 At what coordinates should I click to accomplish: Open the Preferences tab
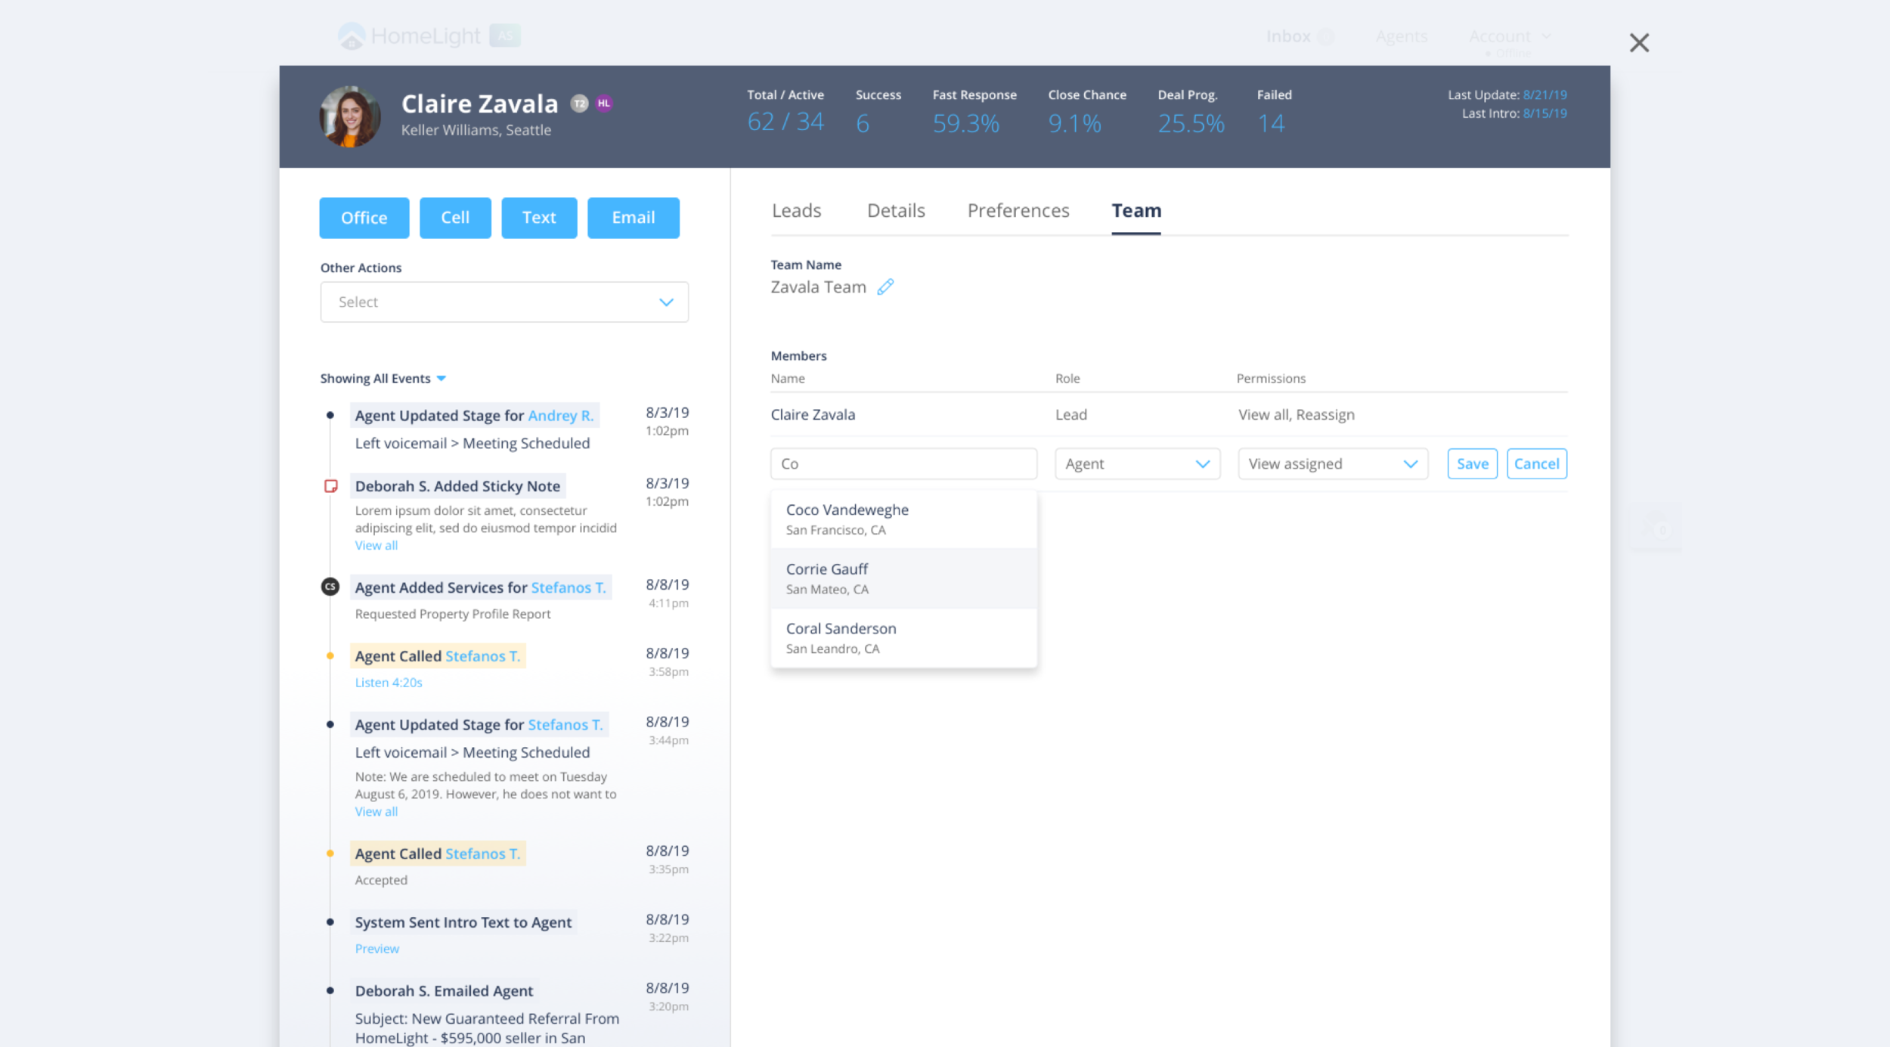pos(1018,211)
